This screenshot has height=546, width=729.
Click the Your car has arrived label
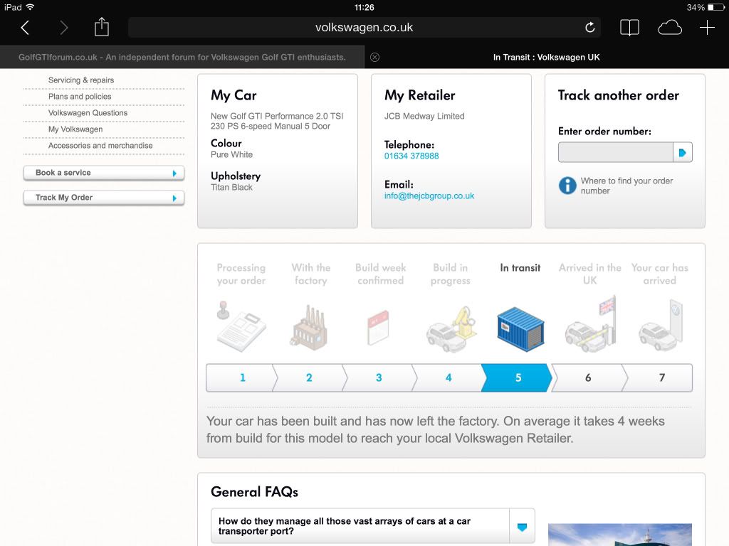tap(660, 274)
